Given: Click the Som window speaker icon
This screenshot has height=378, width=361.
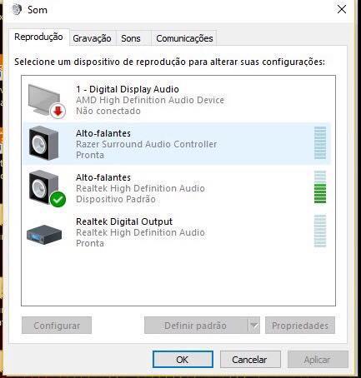Looking at the screenshot, I should [17, 9].
